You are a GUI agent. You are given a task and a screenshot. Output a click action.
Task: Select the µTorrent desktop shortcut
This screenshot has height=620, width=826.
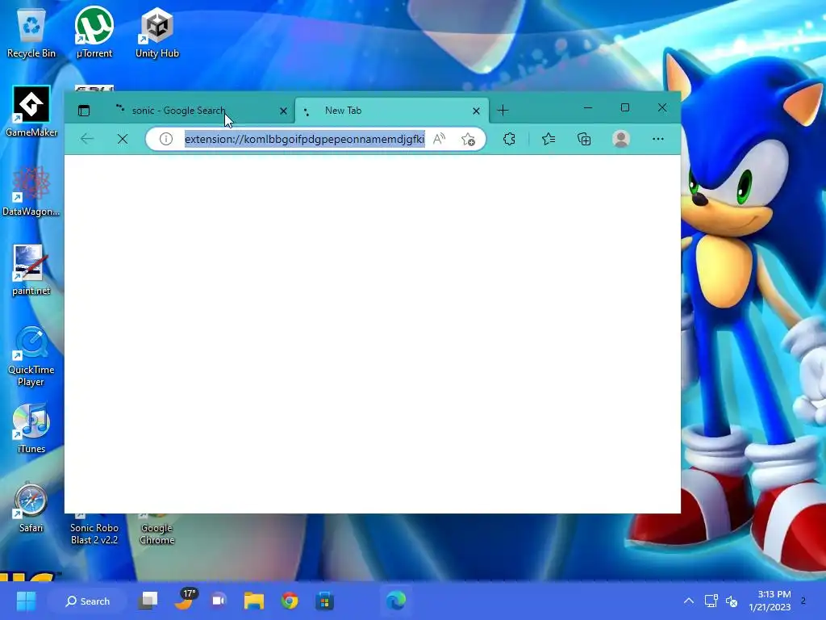click(x=94, y=32)
